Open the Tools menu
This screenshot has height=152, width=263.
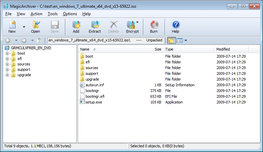[x=52, y=14]
